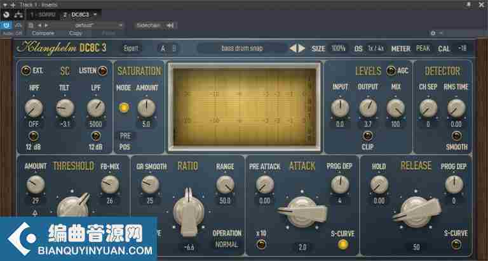Click the preset page icon beside the arrows
488x261 pixels.
30,25
